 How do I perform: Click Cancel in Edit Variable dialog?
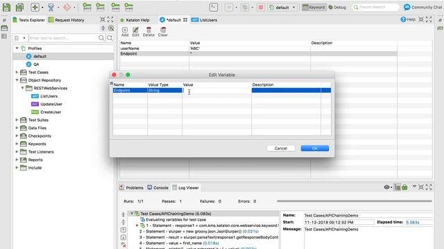point(280,148)
